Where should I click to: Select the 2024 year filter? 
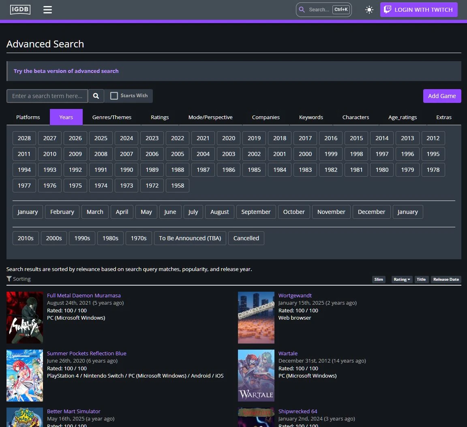pos(126,138)
